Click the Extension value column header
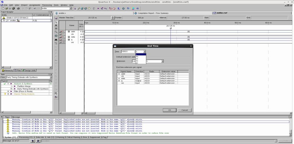This screenshot has width=294, height=144. pyautogui.click(x=168, y=71)
